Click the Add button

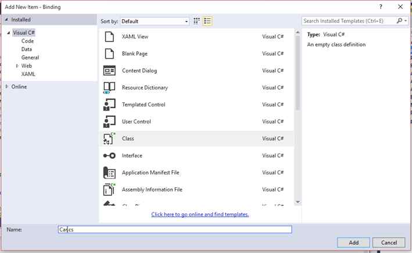(353, 243)
